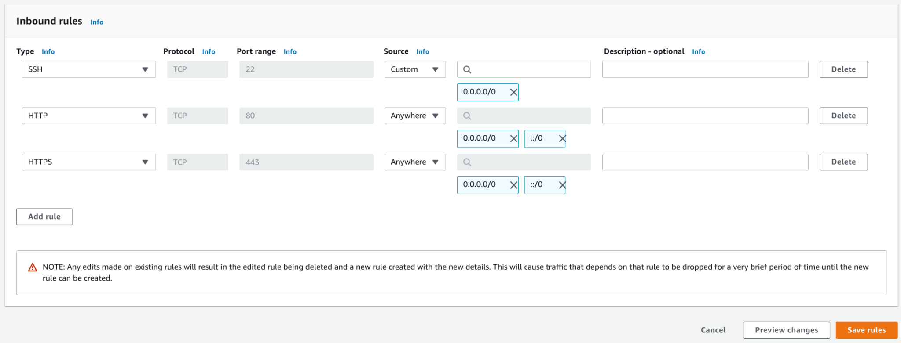Image resolution: width=901 pixels, height=343 pixels.
Task: Remove 0.0.0.0/0 chip from HTTPS rule
Action: [513, 185]
